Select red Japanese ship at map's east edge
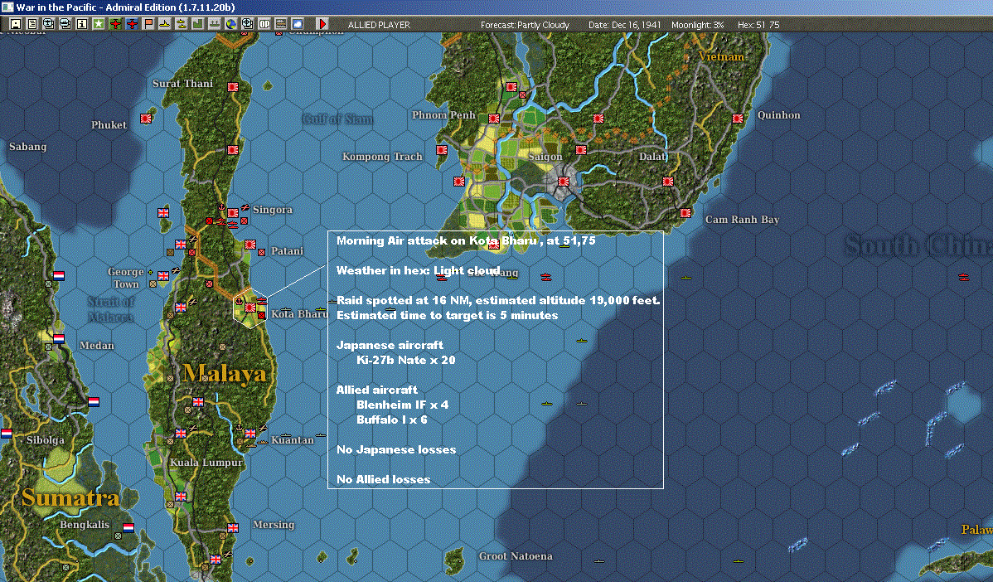 click(963, 278)
